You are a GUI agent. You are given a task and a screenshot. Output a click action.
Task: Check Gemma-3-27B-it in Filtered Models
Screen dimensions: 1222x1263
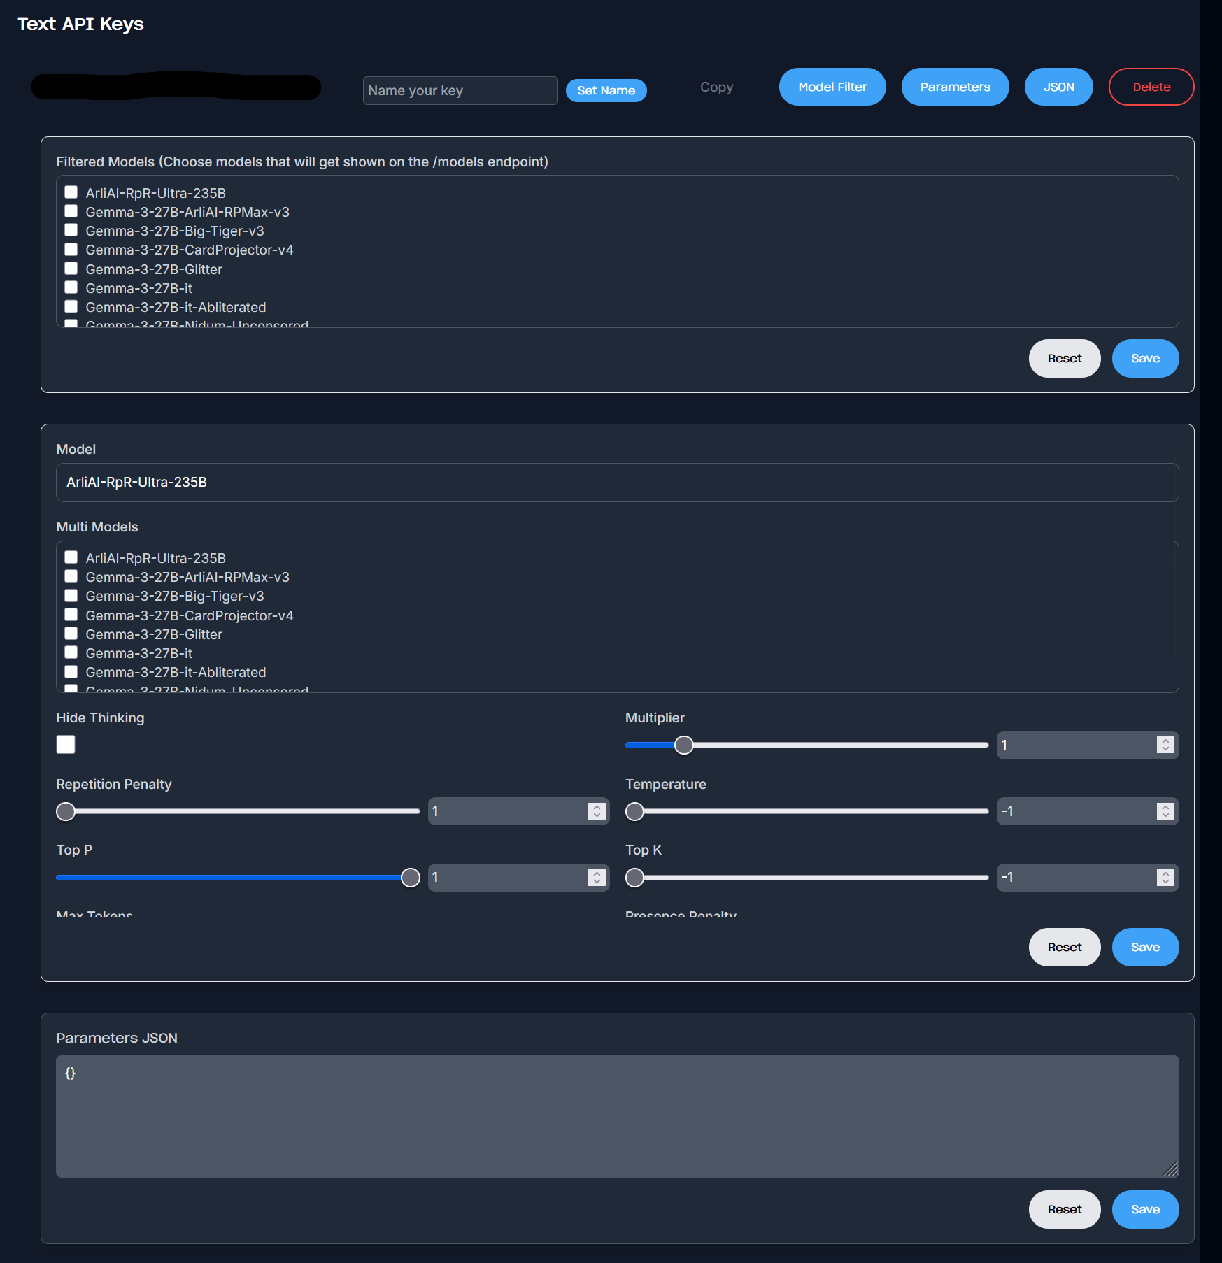click(x=71, y=287)
